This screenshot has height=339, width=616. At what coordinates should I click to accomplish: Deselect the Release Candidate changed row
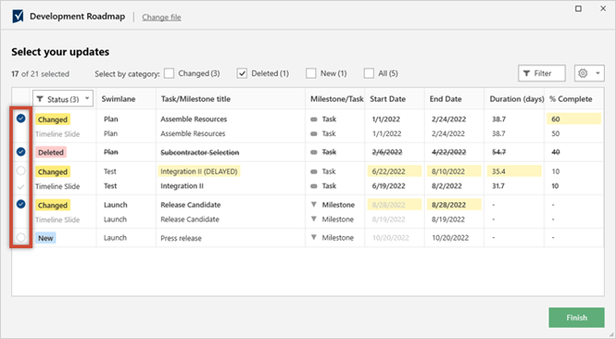[21, 204]
